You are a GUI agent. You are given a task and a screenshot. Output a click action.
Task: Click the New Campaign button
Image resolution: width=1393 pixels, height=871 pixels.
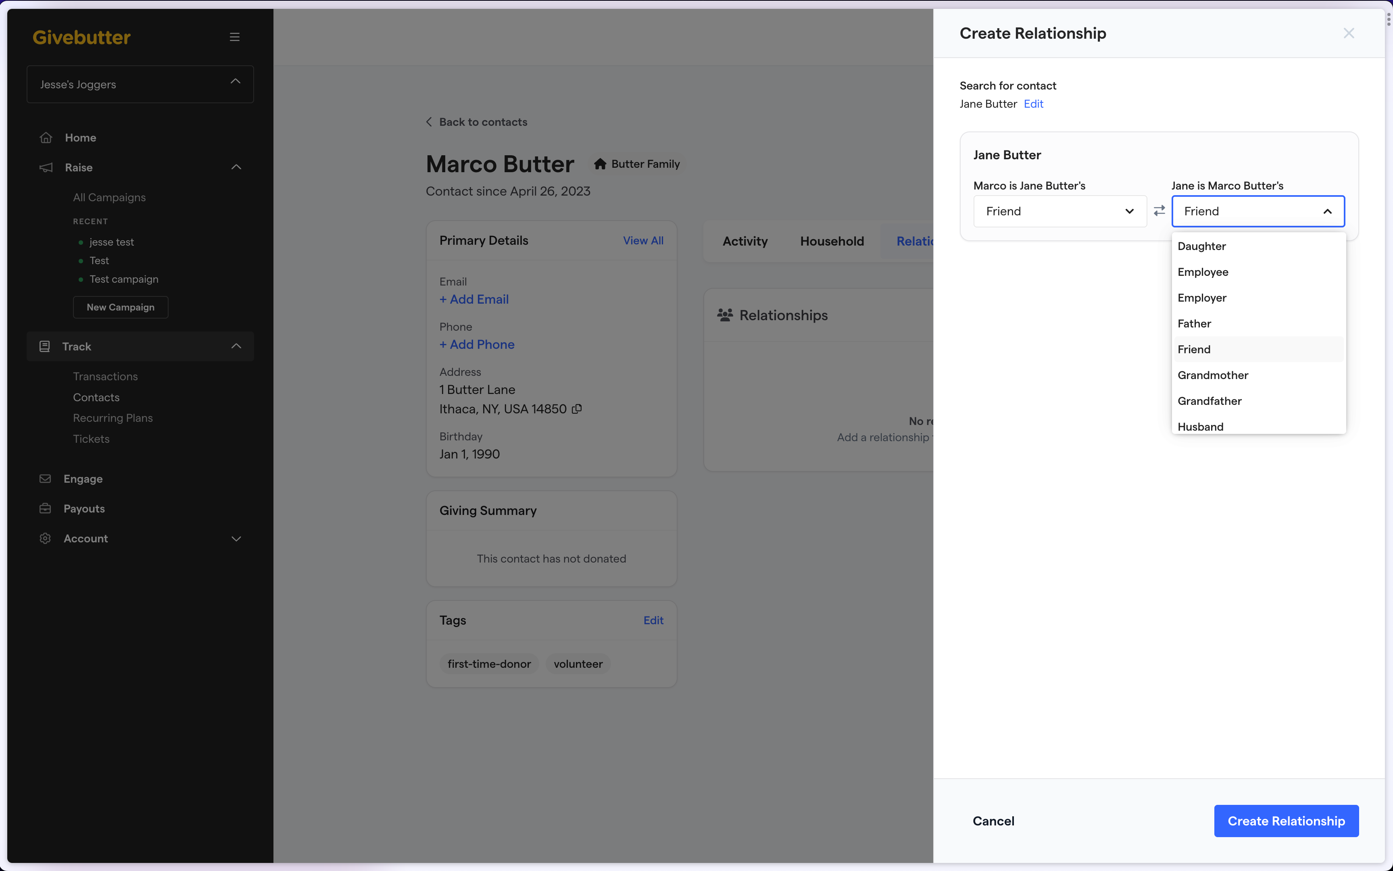tap(121, 306)
